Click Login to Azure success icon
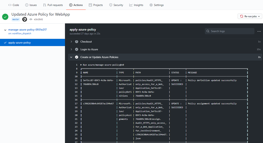 [77, 49]
